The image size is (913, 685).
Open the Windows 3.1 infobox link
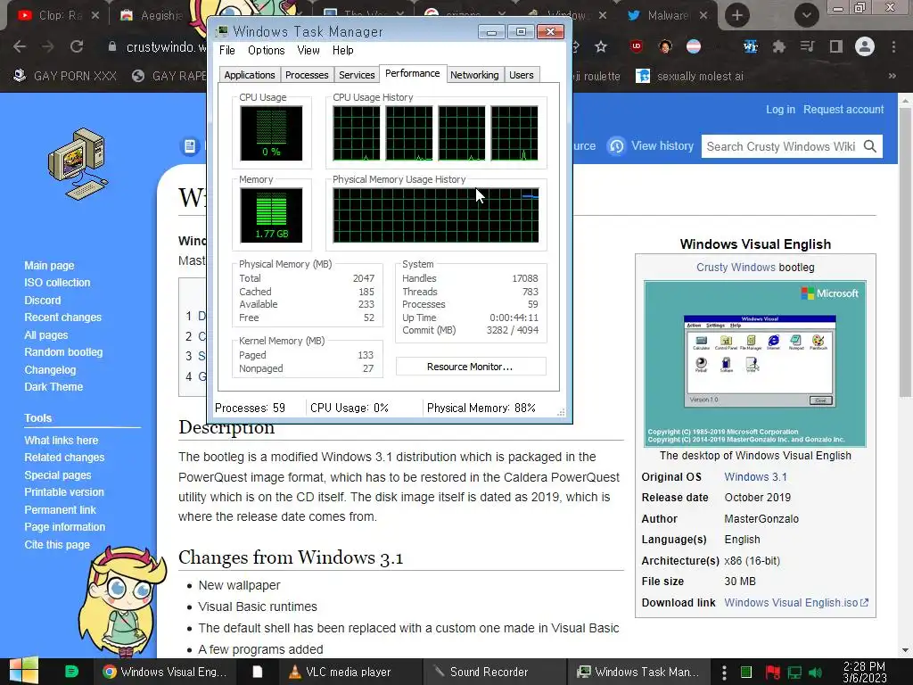pos(755,477)
